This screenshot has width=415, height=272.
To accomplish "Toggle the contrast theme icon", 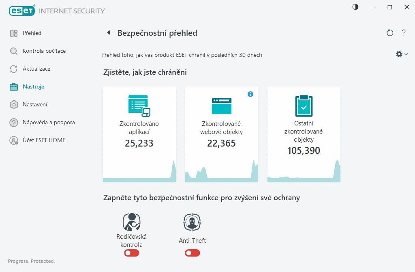I will tap(355, 7).
